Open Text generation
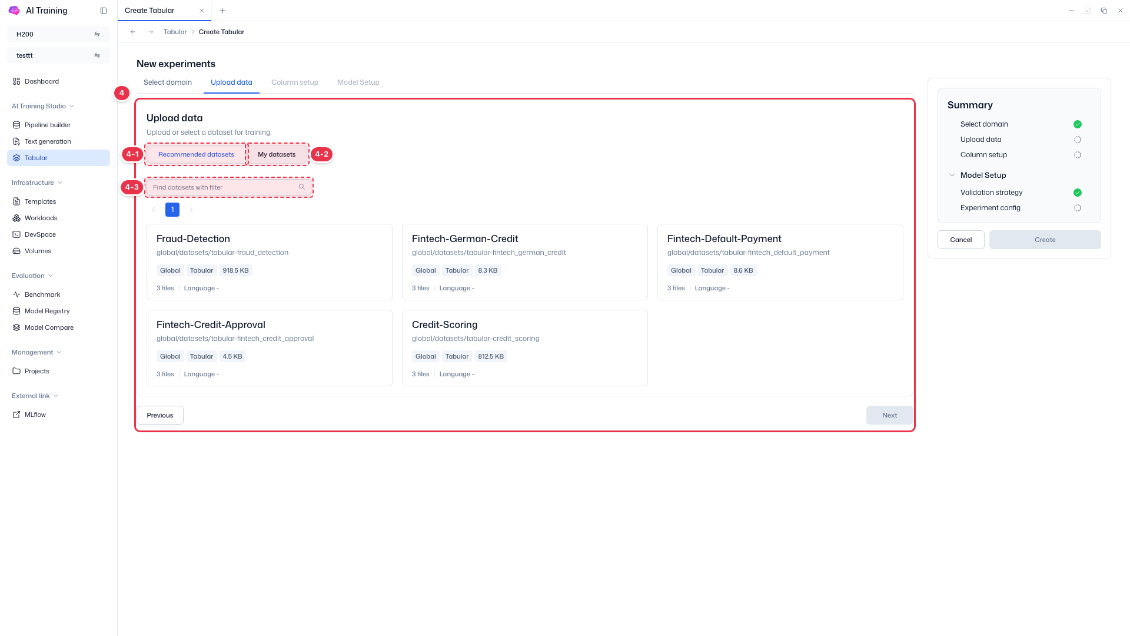Screen dimensions: 1130x636 (58, 141)
